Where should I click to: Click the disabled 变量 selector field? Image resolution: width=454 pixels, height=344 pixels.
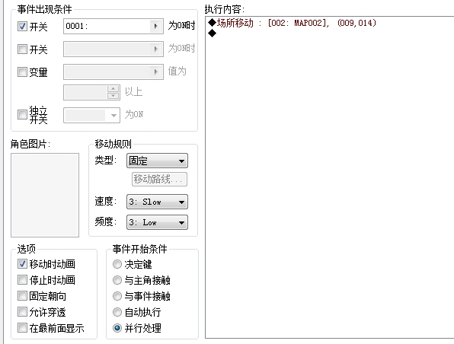(113, 72)
